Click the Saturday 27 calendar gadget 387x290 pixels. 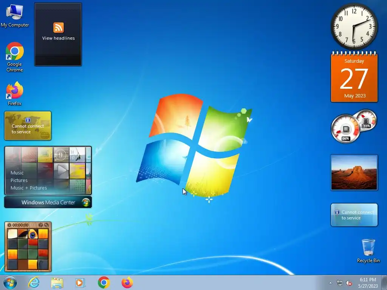point(354,77)
